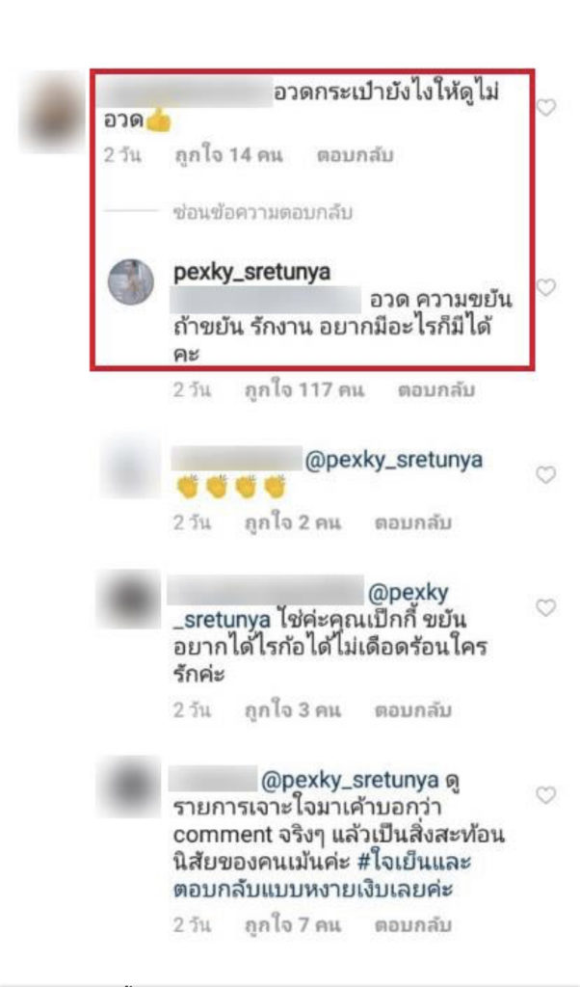
Task: Like the clapping hands emoji comment
Action: pyautogui.click(x=546, y=474)
